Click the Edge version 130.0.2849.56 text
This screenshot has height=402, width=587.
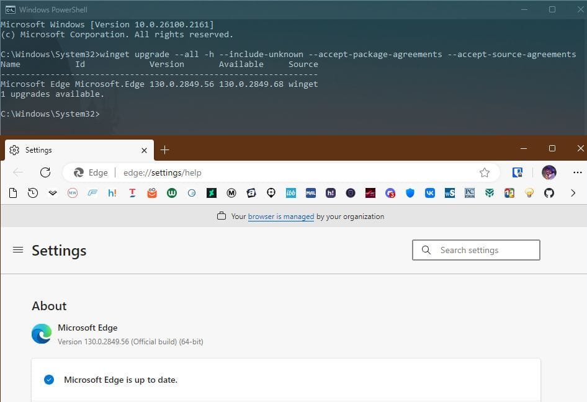tap(130, 342)
